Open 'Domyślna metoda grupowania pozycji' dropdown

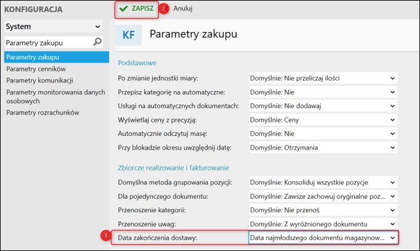323,182
